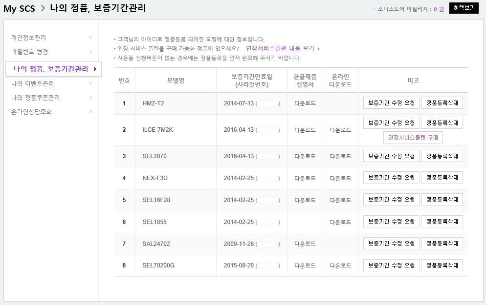Download Korean manual for SEL2870
The image size is (486, 305).
tap(305, 157)
